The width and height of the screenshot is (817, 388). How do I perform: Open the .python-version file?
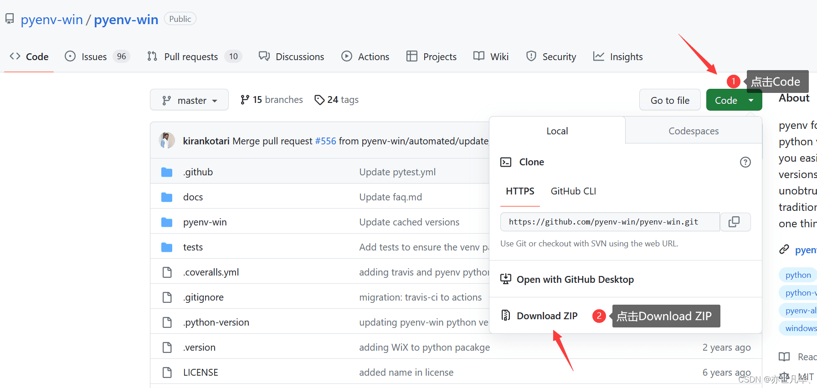216,322
